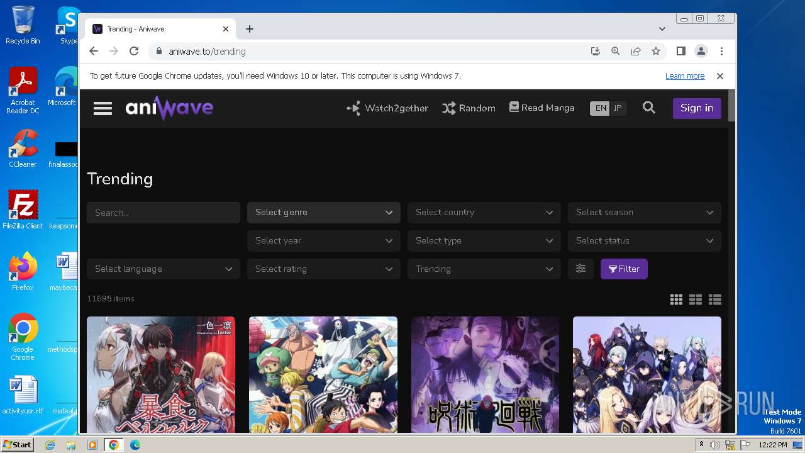805x453 pixels.
Task: Switch title language to EN
Action: 601,108
